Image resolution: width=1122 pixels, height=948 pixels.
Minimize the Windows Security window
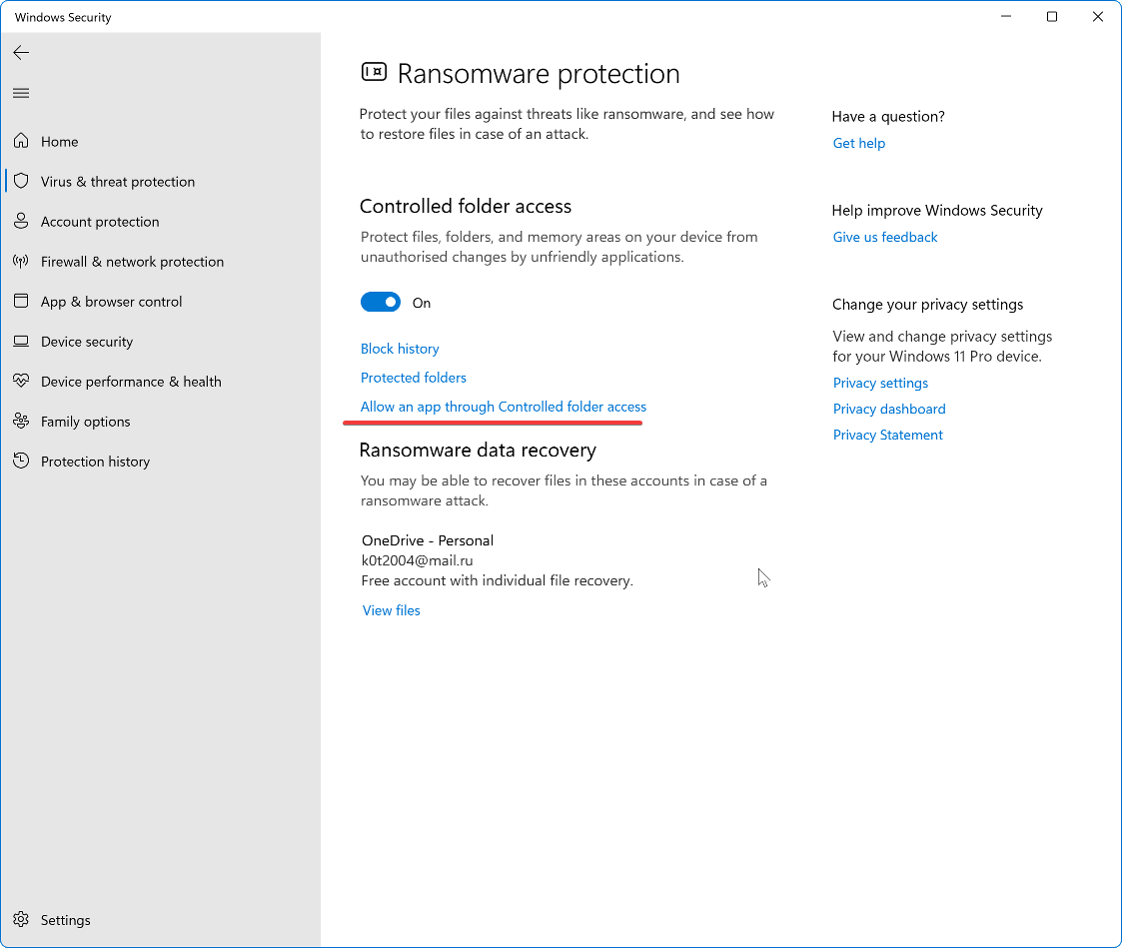pyautogui.click(x=1006, y=16)
